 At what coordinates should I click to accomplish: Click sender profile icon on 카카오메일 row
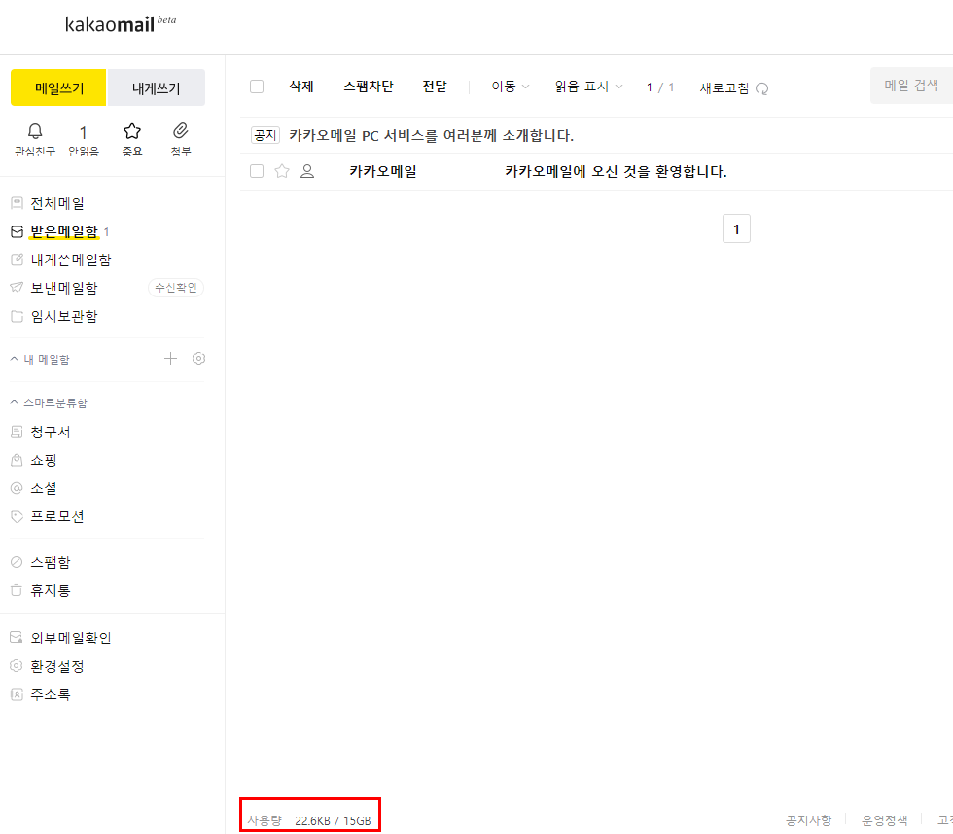(307, 171)
